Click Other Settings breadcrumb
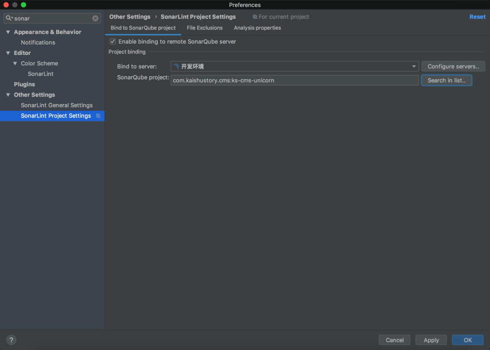This screenshot has width=490, height=350. click(130, 17)
